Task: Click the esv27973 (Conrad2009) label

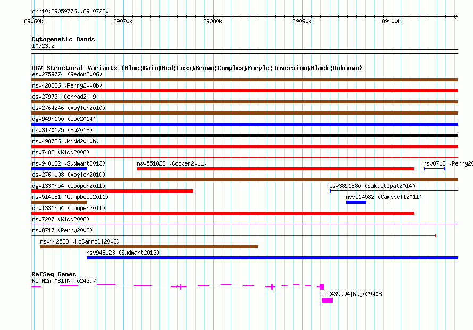Action: click(65, 97)
